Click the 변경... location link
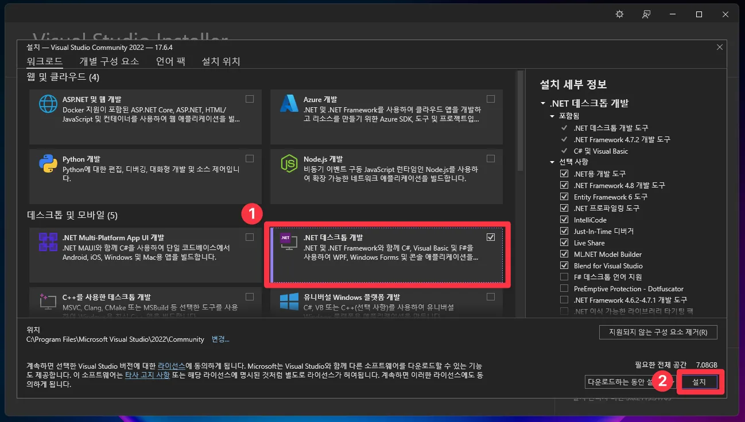 pos(220,339)
